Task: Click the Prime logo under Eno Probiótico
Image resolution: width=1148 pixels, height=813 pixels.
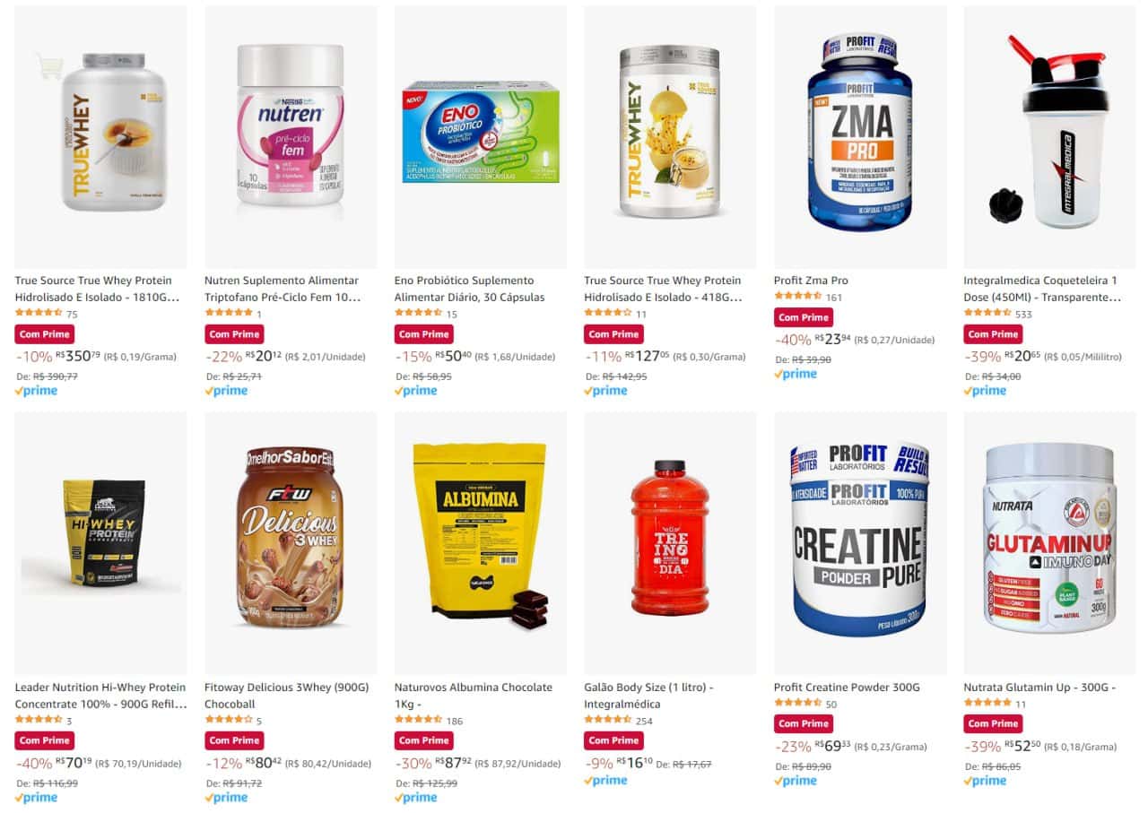Action: click(x=415, y=391)
